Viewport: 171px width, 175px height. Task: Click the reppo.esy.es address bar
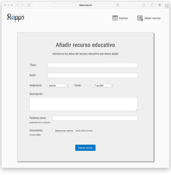point(85,5)
